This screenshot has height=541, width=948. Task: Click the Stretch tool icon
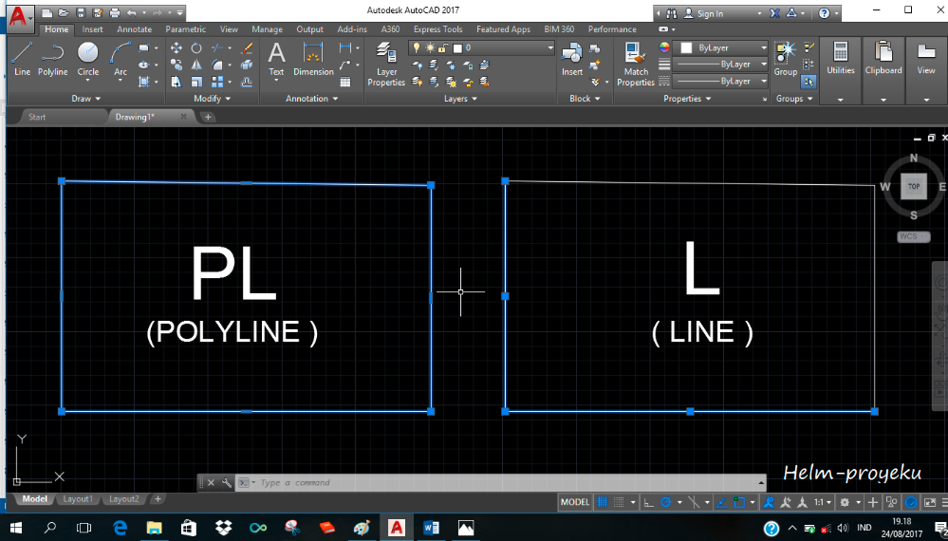(177, 82)
